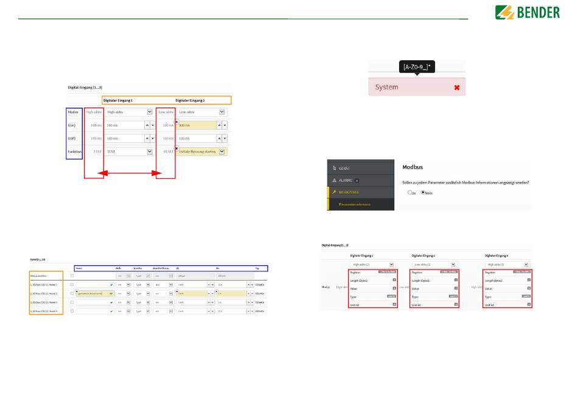Screen dimensions: 578x401
Task: Tick the checkbox for the Kanal 1 row
Action: click(x=72, y=285)
